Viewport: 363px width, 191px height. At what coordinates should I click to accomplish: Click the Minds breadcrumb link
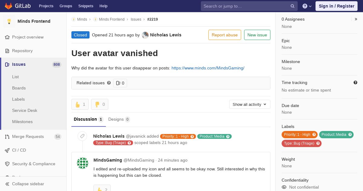tap(82, 19)
